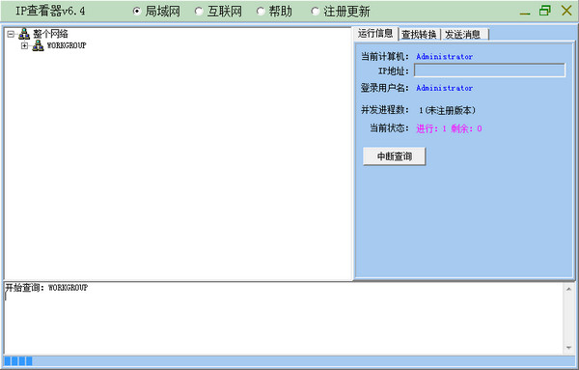
Task: Switch to the 运行信息 tab
Action: 375,34
